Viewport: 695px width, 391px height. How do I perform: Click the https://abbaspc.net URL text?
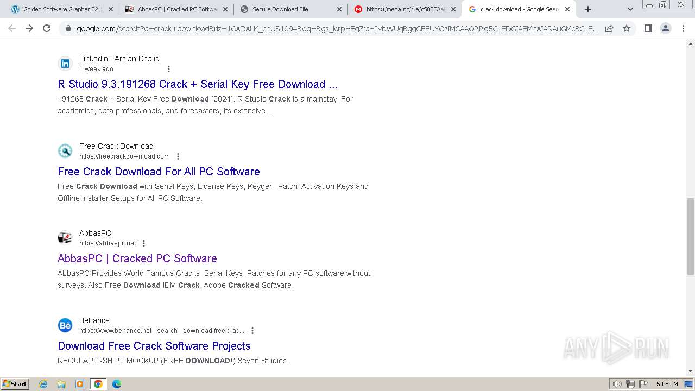(x=108, y=243)
